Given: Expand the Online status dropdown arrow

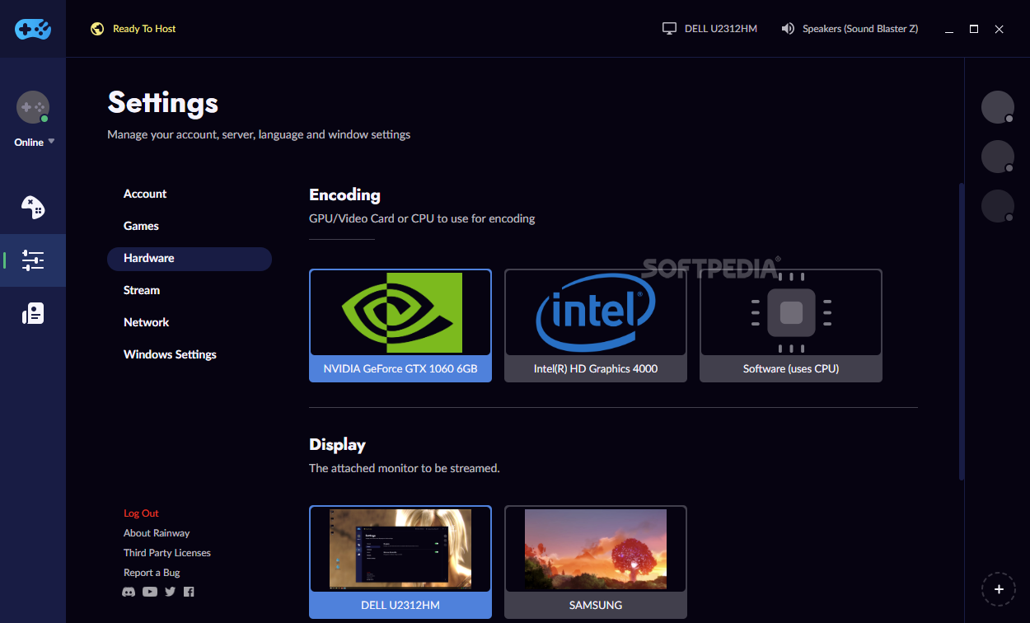Looking at the screenshot, I should point(51,142).
